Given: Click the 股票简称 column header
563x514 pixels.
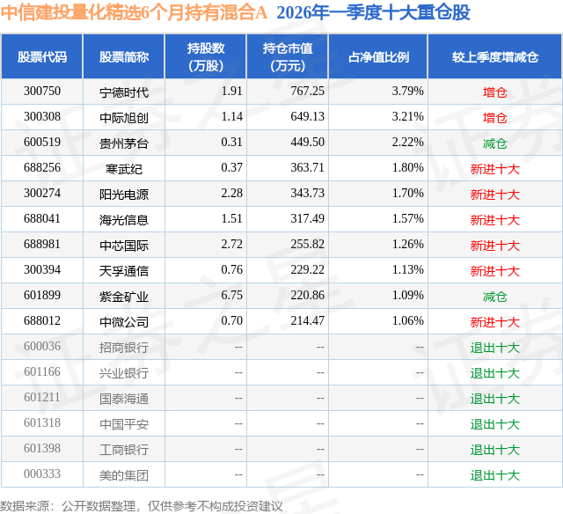Looking at the screenshot, I should tap(124, 56).
